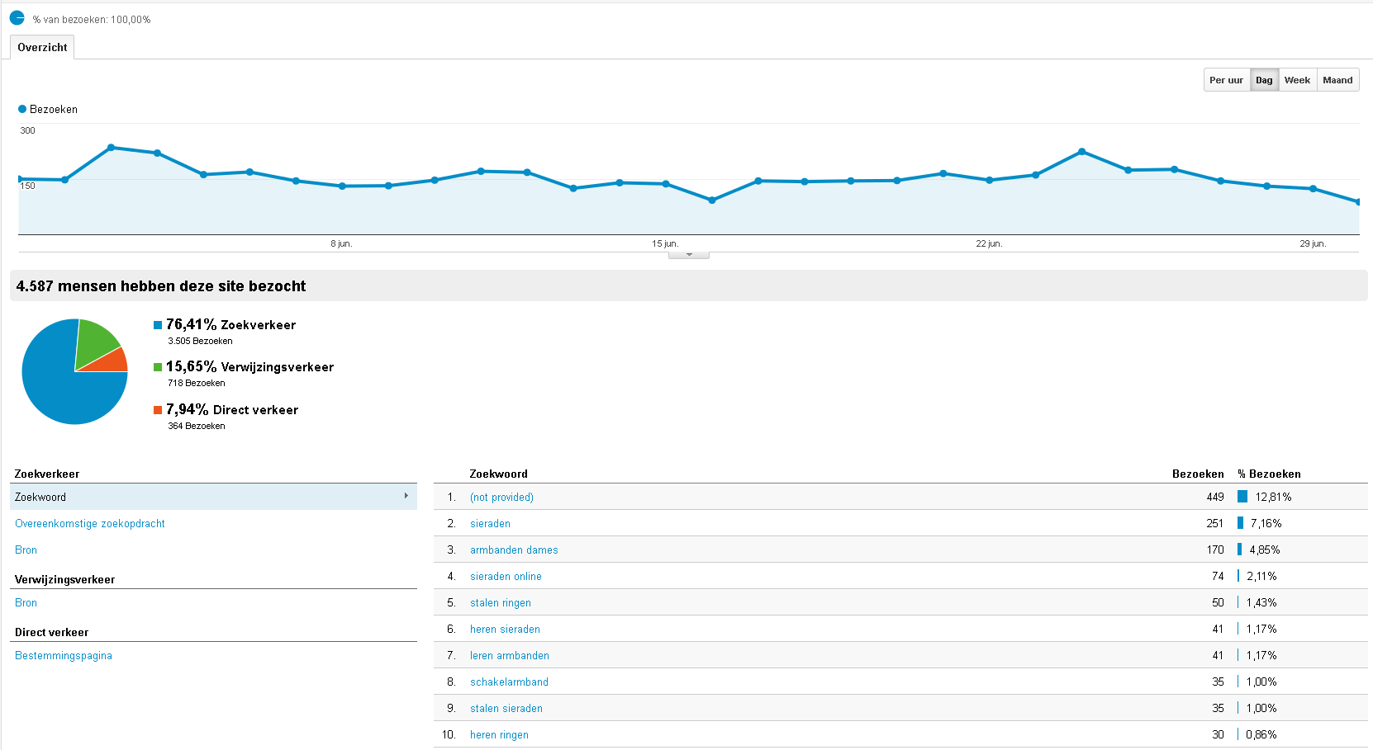Click the 7,94% Direct verkeer label

tap(232, 409)
